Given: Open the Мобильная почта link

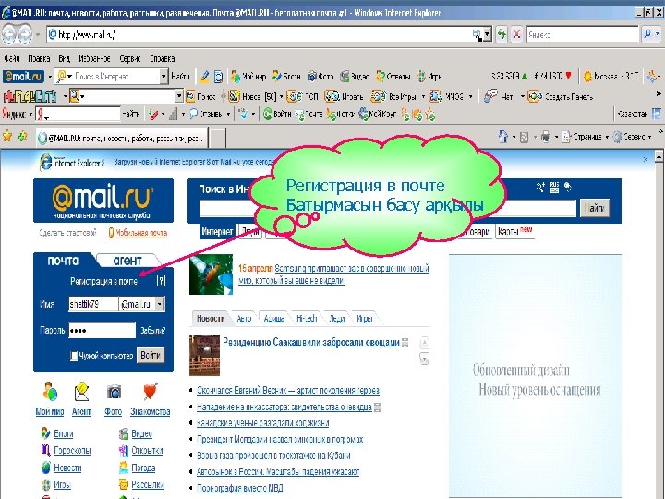Looking at the screenshot, I should pos(141,233).
